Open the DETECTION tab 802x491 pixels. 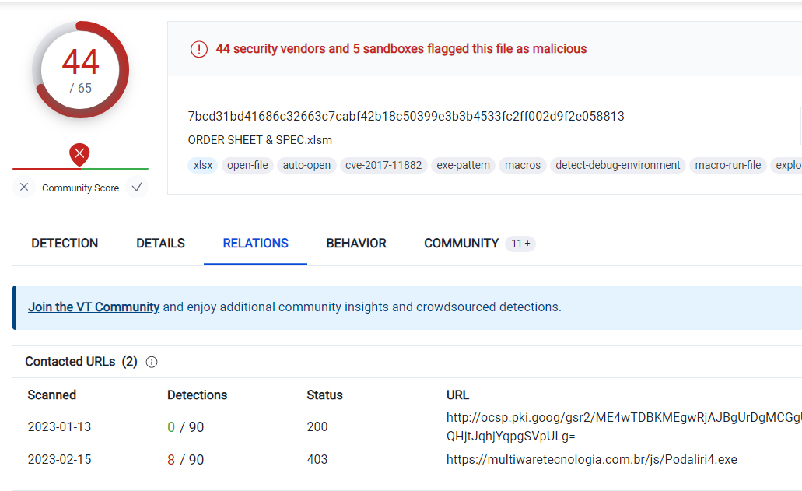(65, 244)
